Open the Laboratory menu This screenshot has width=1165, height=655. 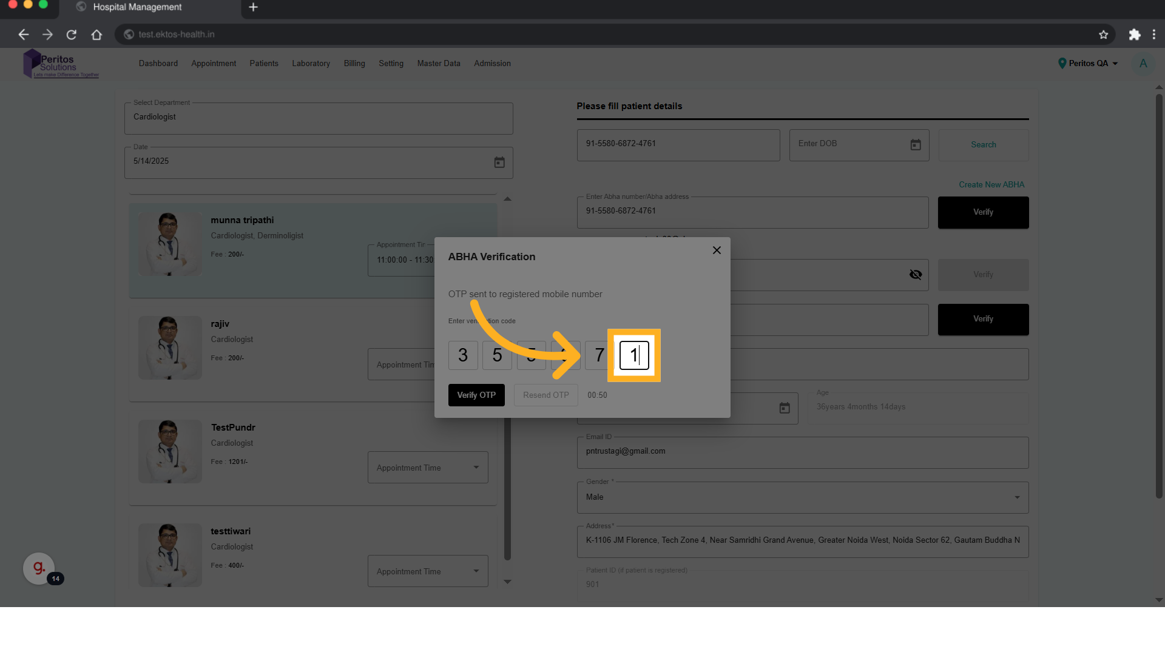coord(311,64)
